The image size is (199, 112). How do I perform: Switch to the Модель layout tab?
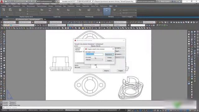point(5,110)
